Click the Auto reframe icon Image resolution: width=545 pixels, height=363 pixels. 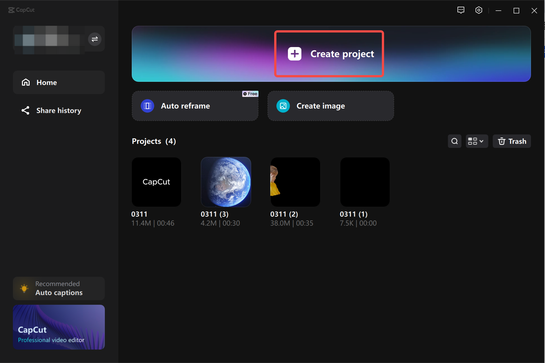(147, 106)
